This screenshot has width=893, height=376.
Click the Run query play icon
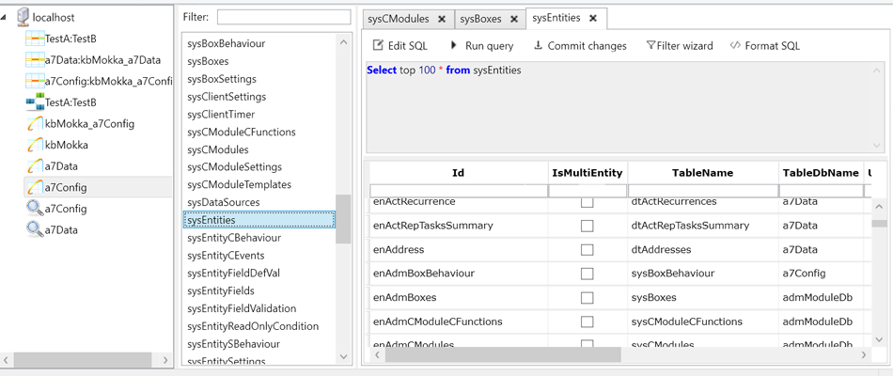[454, 45]
